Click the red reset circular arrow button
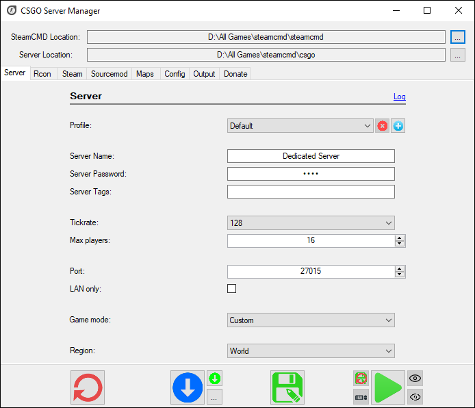Image resolution: width=475 pixels, height=408 pixels. [x=88, y=387]
